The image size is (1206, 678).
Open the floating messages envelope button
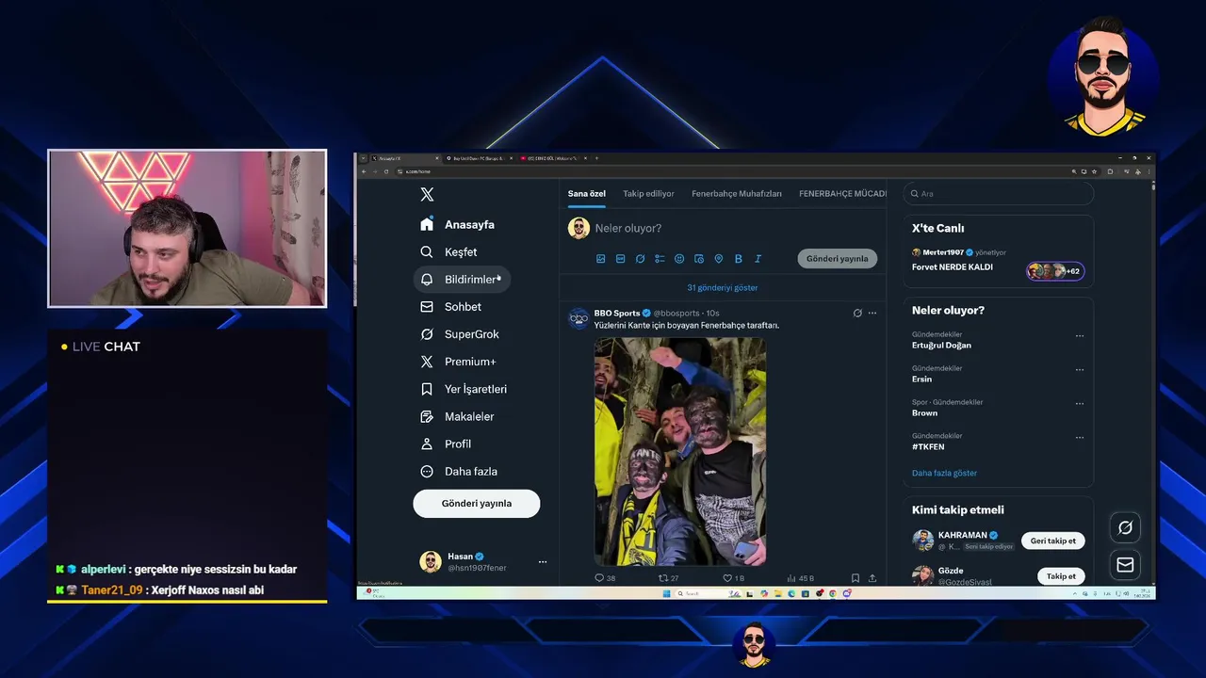(x=1125, y=565)
